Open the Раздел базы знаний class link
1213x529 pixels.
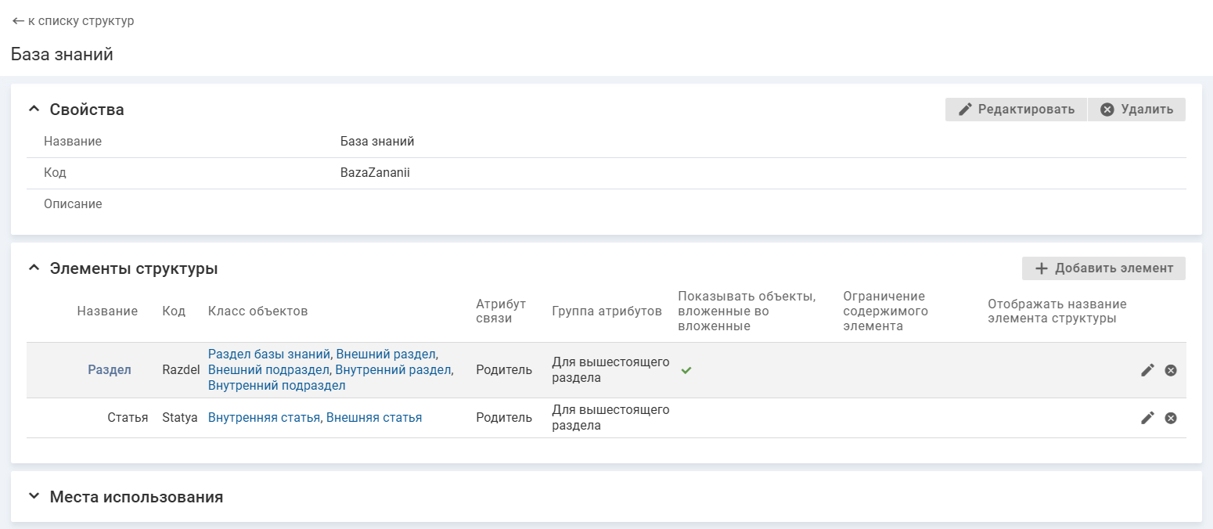tap(269, 354)
